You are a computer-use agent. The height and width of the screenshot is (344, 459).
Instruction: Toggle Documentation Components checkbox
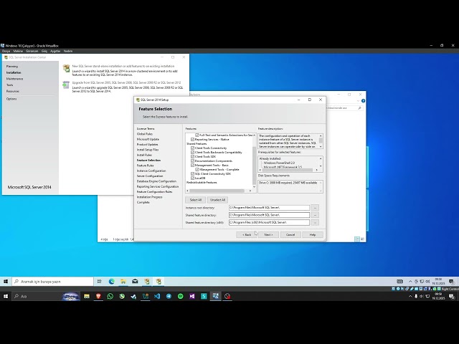pyautogui.click(x=192, y=161)
